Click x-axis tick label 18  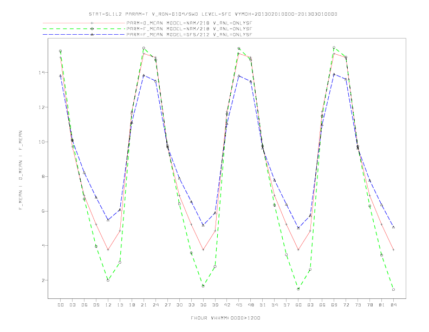click(132, 305)
